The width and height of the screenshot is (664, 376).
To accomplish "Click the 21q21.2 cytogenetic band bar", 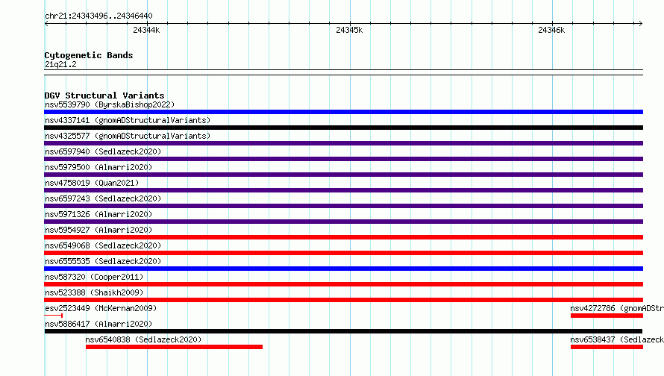I will [x=343, y=72].
